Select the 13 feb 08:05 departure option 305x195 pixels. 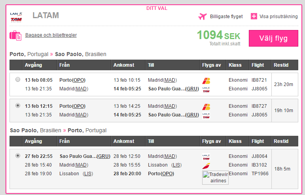[x=18, y=79]
